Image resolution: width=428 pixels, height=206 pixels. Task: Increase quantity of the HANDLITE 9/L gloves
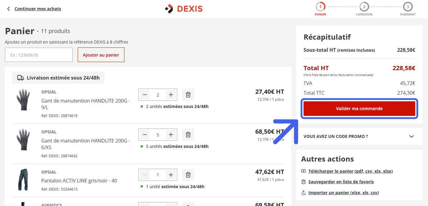(171, 95)
